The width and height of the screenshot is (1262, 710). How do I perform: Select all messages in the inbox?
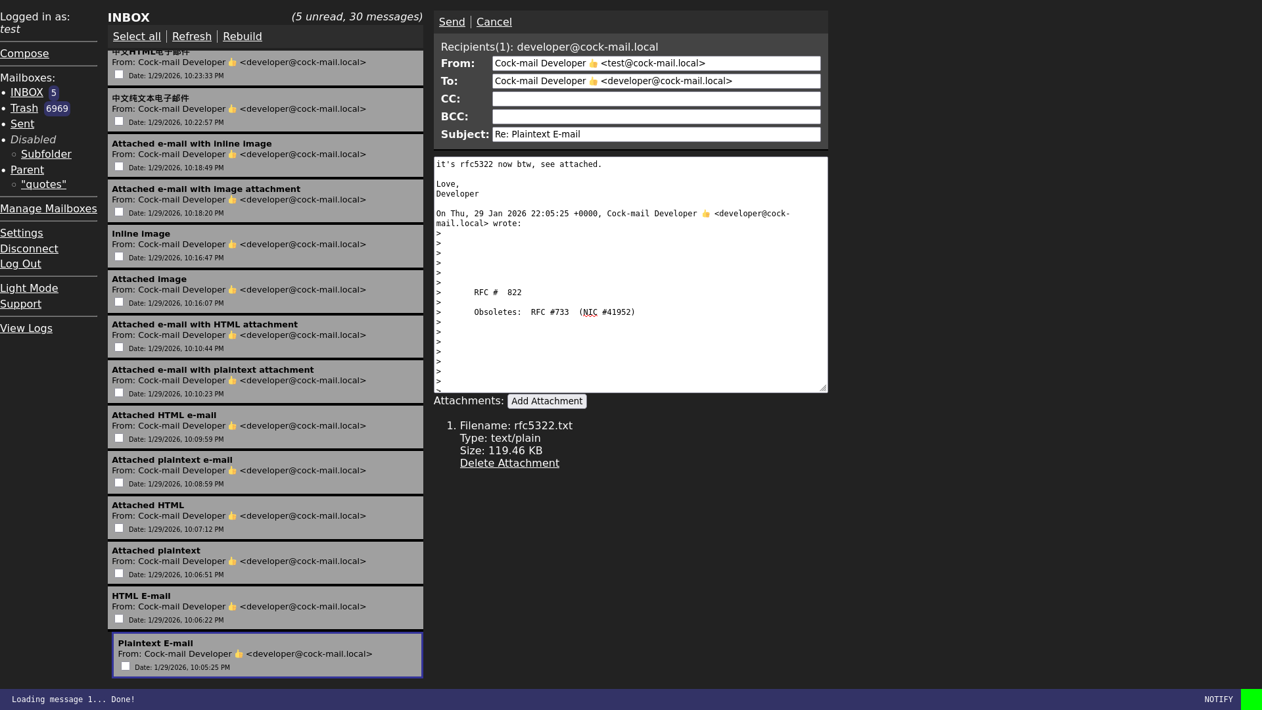click(137, 36)
